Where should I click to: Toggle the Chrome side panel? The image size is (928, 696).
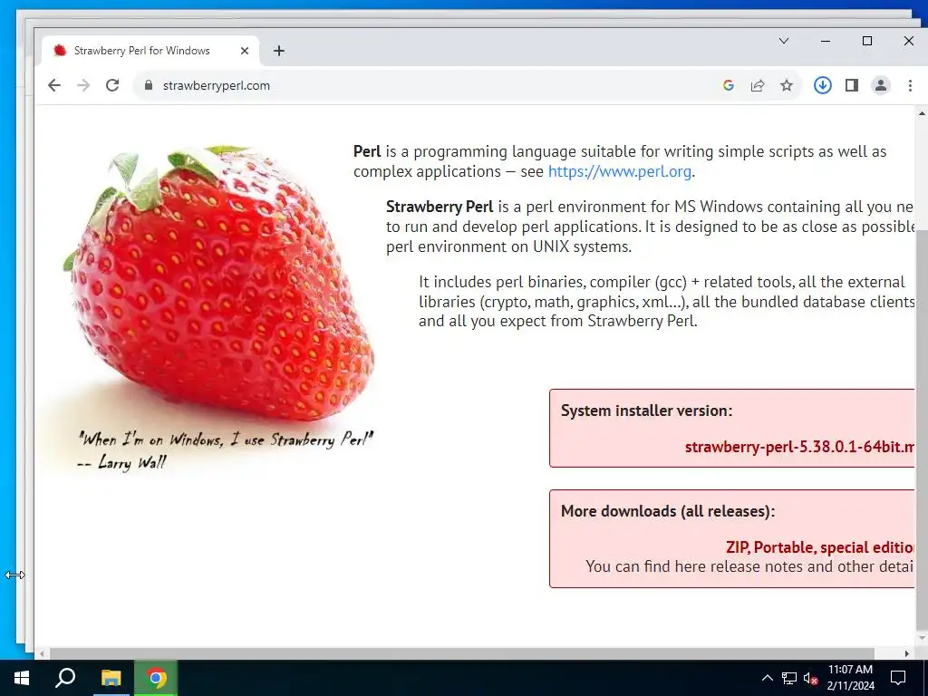852,85
